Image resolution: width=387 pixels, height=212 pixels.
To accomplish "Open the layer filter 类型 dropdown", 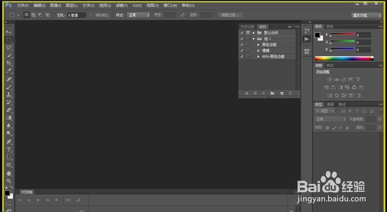I will [325, 111].
